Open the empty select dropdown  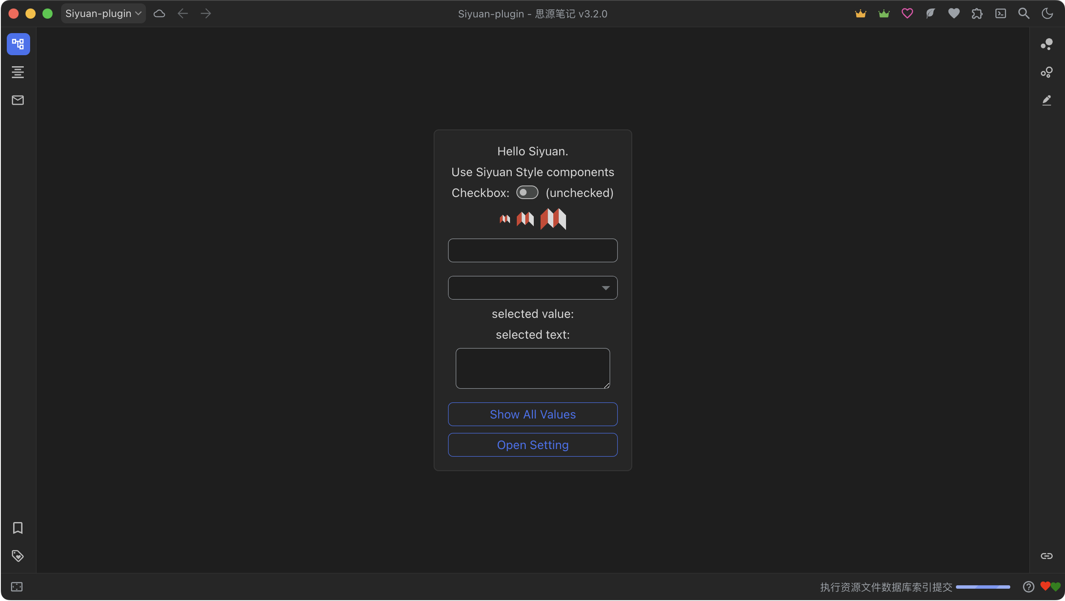point(532,288)
